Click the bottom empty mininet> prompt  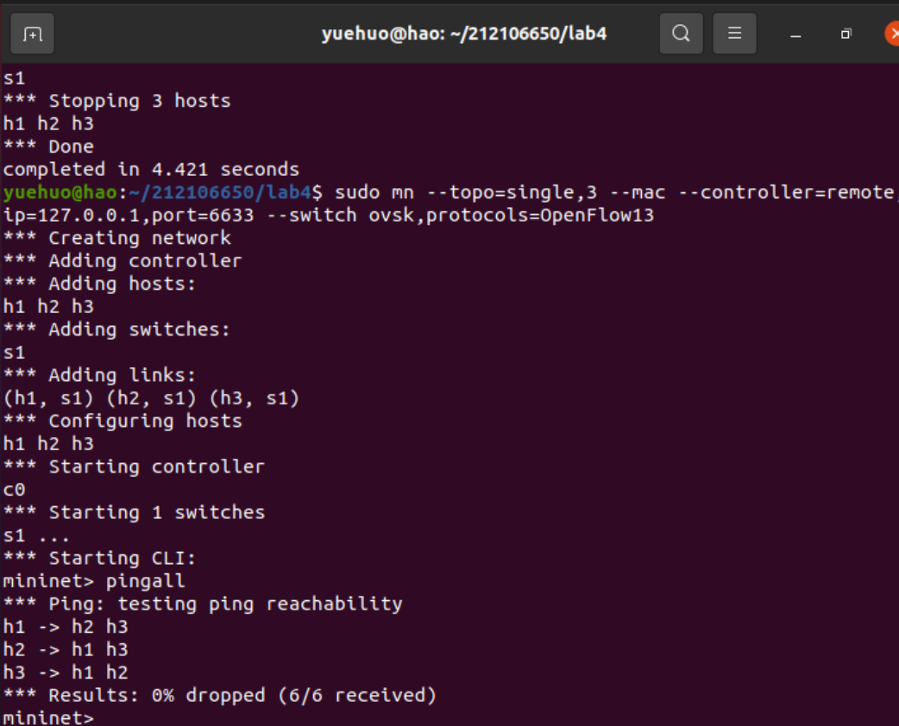(48, 717)
